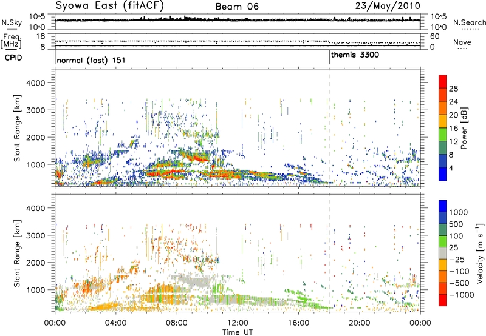486x336 pixels.
Task: Click the '16' tick on power colorbar
Action: point(453,129)
